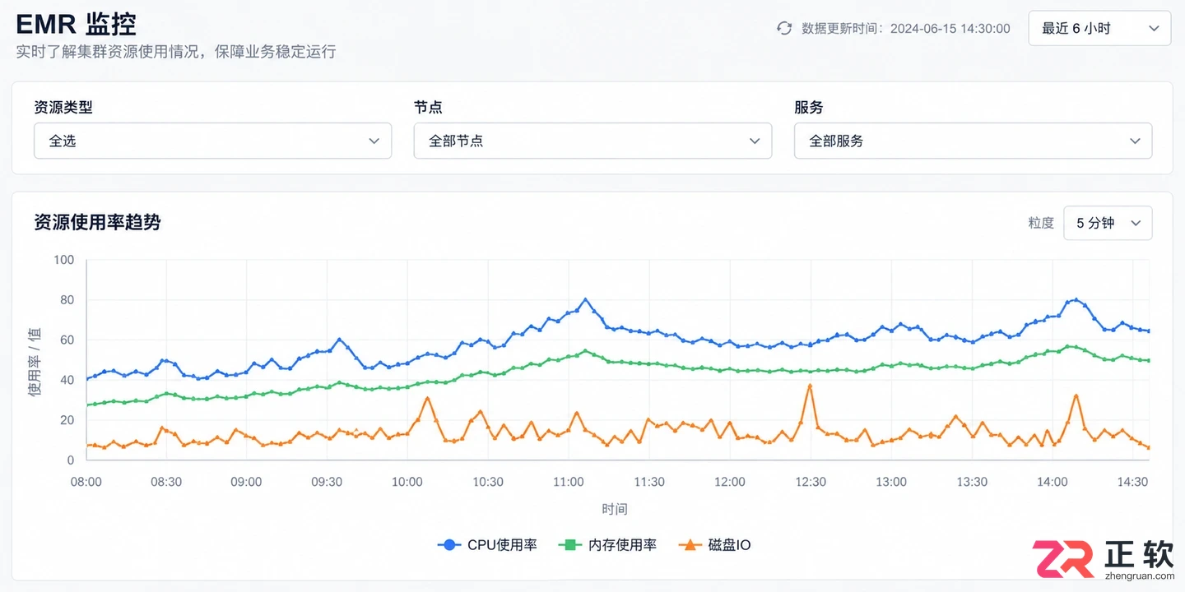Screen dimensions: 1185x592
Task: Click the 资源使用率趋势 chart title
Action: (97, 222)
